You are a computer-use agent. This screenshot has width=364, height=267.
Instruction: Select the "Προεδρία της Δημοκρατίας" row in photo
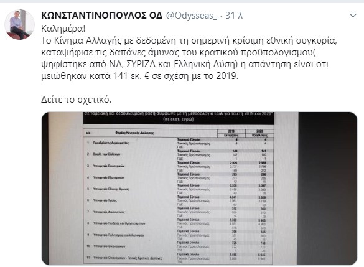point(179,143)
